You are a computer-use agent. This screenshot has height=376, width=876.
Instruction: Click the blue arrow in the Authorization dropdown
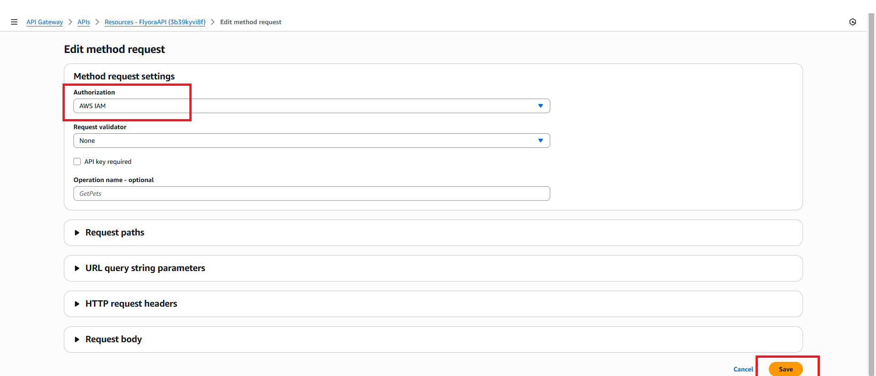[x=540, y=106]
